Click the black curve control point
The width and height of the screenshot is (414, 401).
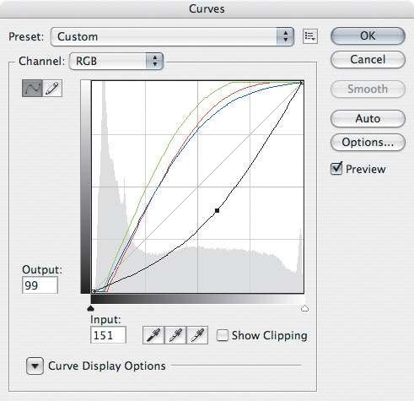coord(217,210)
